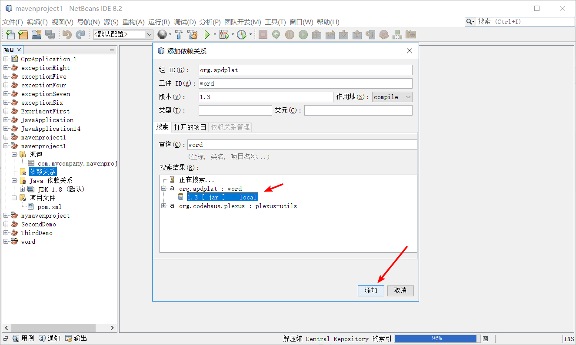Click the 添加 button
The image size is (576, 345).
click(x=371, y=291)
